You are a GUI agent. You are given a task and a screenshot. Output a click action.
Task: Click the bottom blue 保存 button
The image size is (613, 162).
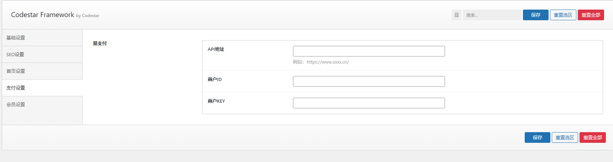coord(537,137)
